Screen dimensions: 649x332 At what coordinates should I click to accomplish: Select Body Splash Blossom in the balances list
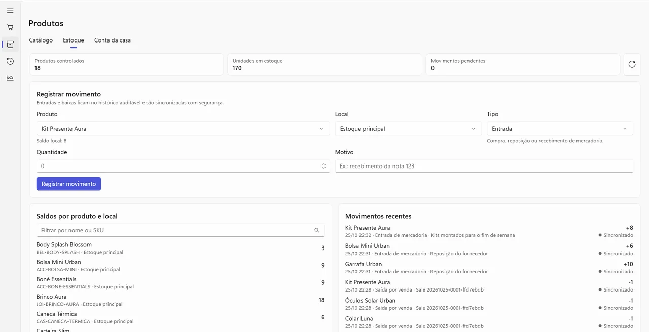tap(181, 248)
